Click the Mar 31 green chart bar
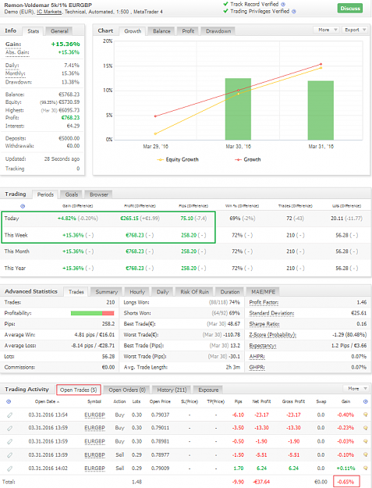 (321, 110)
